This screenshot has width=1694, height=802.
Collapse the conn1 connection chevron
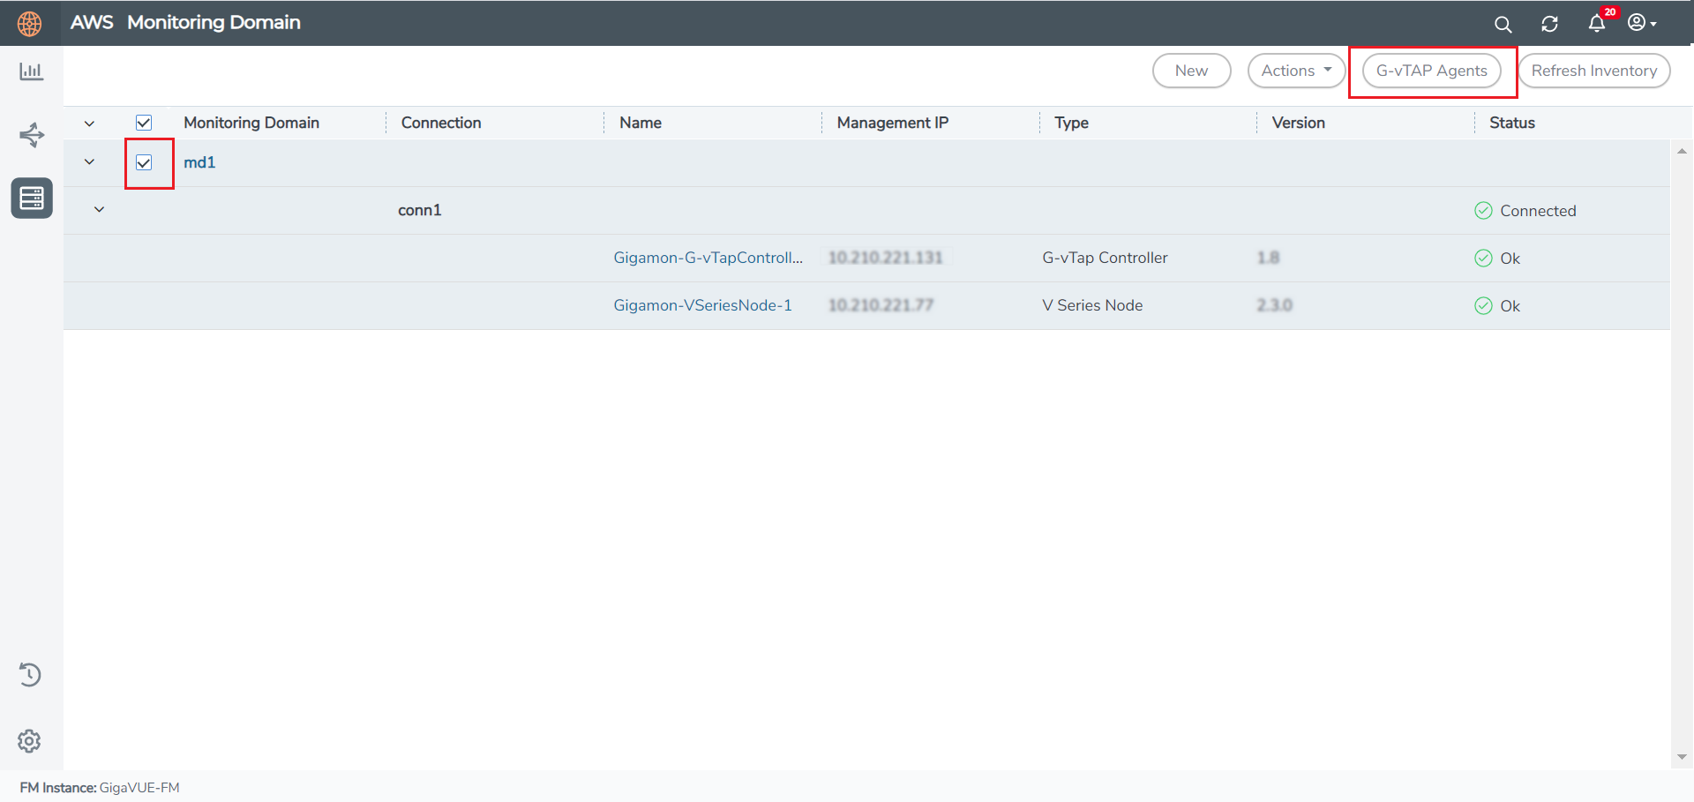point(100,210)
